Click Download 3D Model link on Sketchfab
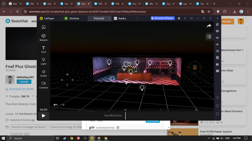Screen dimensions: 252x141 click(20, 89)
